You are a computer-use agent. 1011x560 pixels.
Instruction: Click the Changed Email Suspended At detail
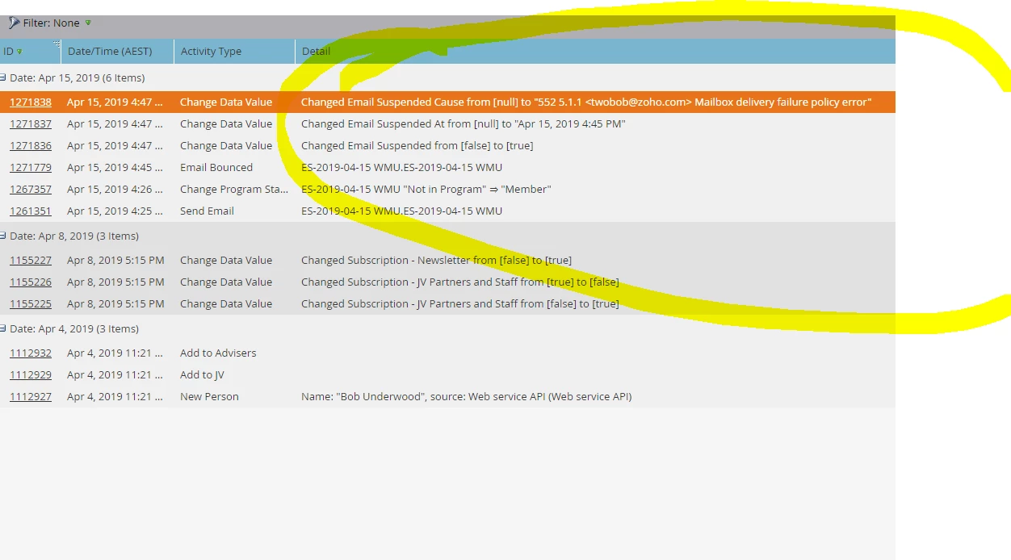click(464, 124)
